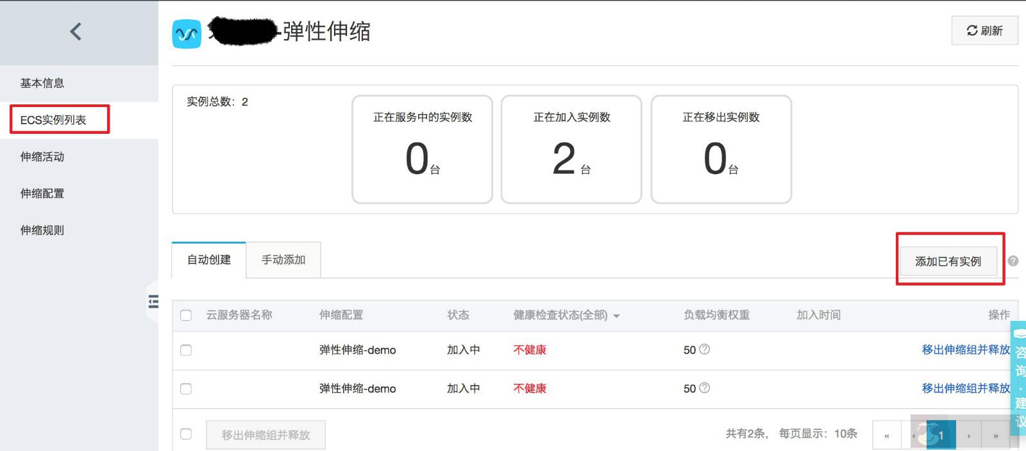This screenshot has width=1026, height=451.
Task: Go to the first page with « button
Action: click(887, 435)
